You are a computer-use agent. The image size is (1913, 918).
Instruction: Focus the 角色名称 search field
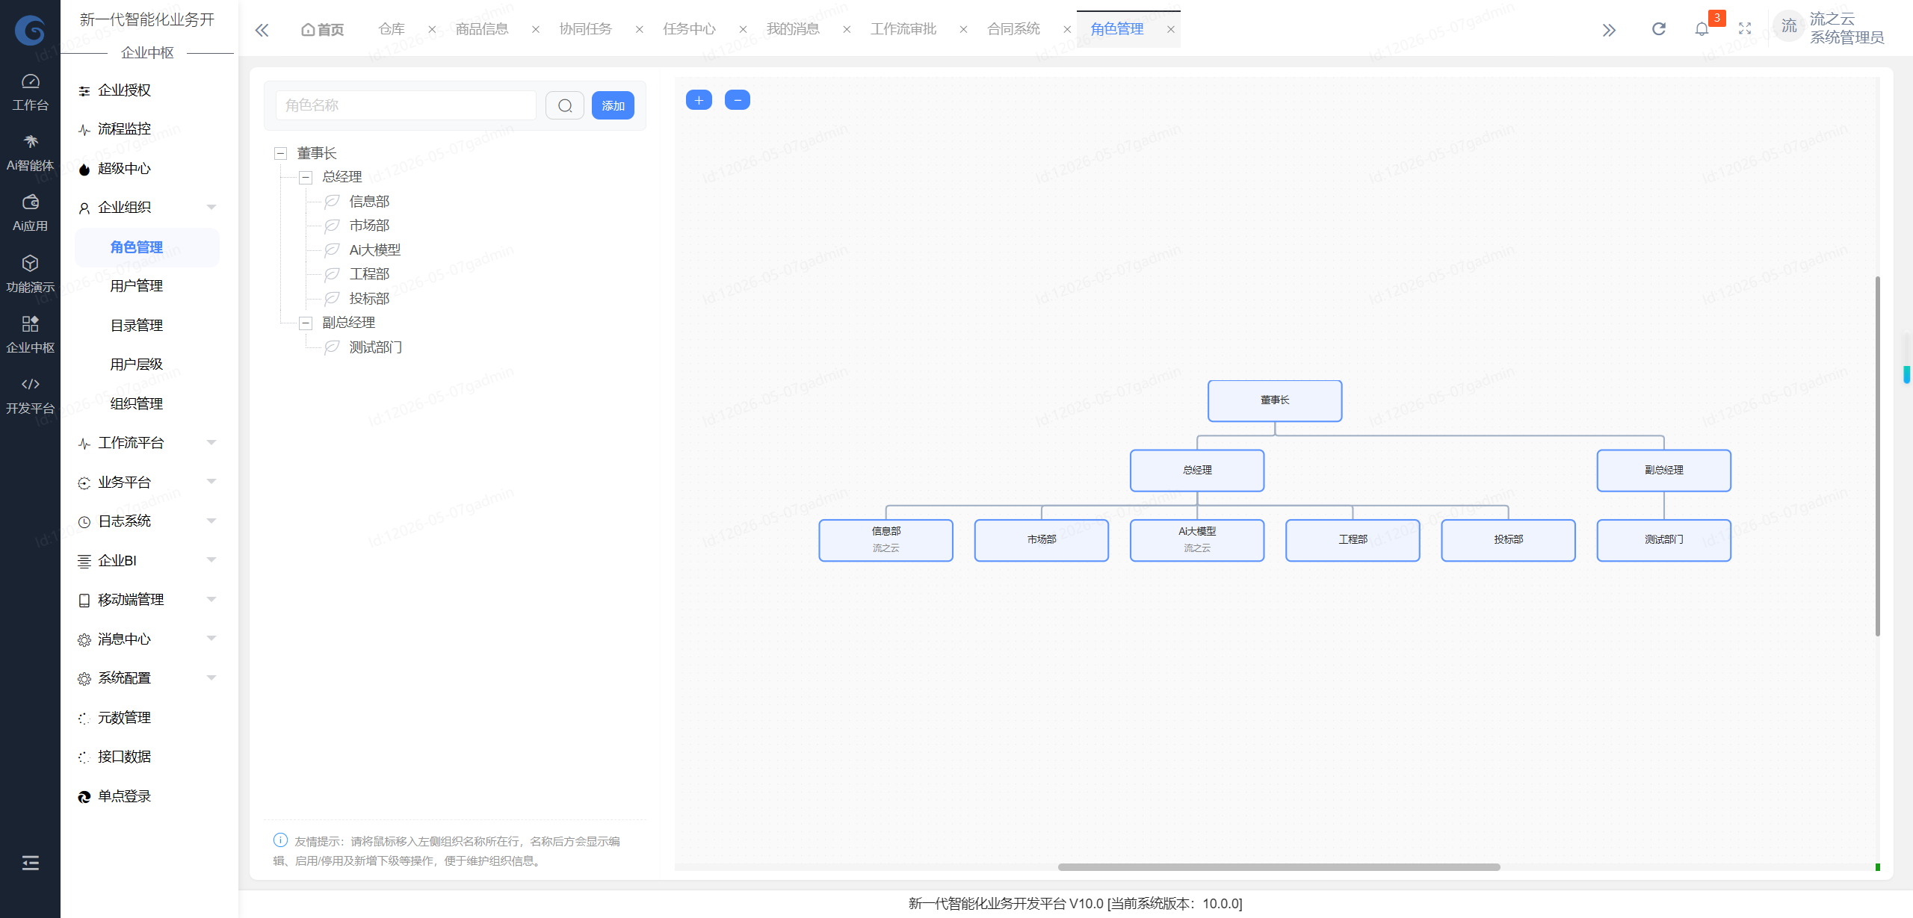(x=406, y=105)
